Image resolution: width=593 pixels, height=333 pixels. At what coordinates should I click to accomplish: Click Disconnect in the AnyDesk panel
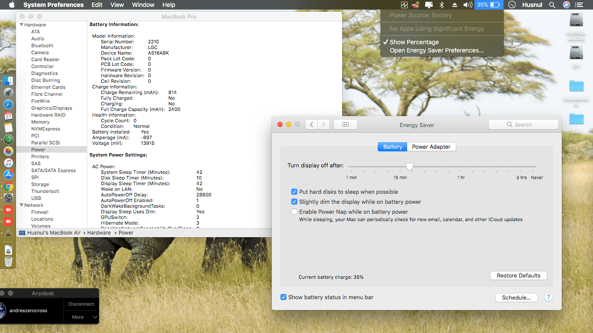tap(81, 304)
